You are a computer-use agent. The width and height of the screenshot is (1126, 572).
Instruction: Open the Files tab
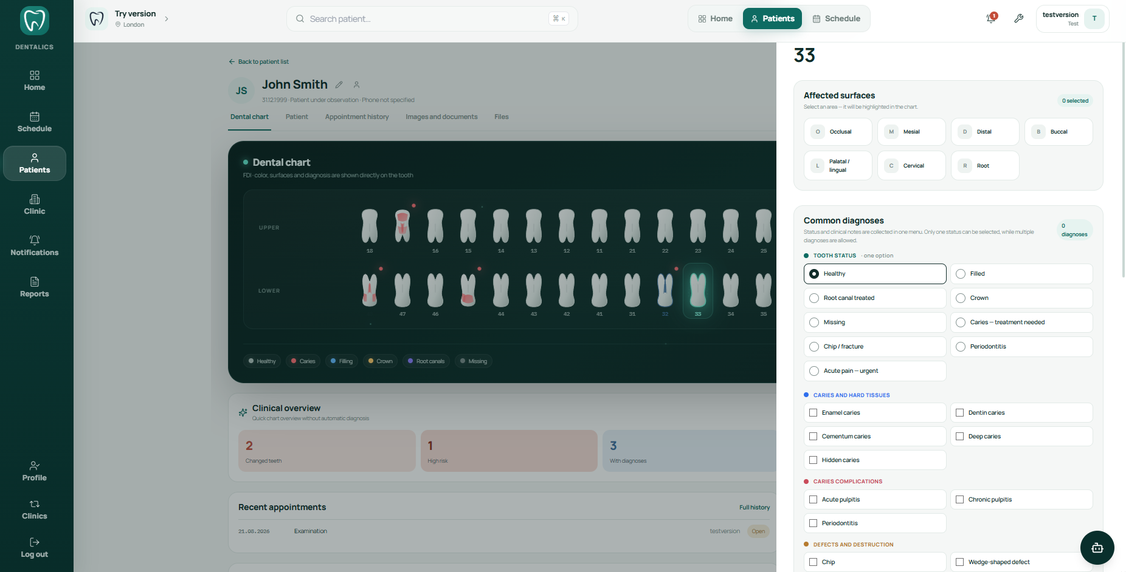pyautogui.click(x=502, y=117)
